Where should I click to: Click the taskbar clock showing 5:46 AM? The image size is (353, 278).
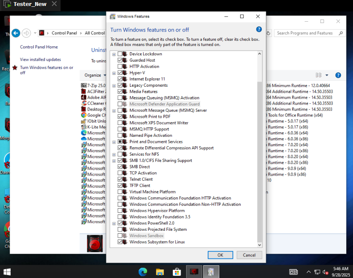coord(340,272)
